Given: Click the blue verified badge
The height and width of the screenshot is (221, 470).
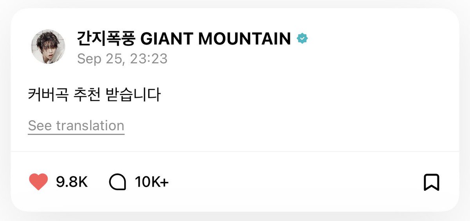Looking at the screenshot, I should tap(302, 39).
